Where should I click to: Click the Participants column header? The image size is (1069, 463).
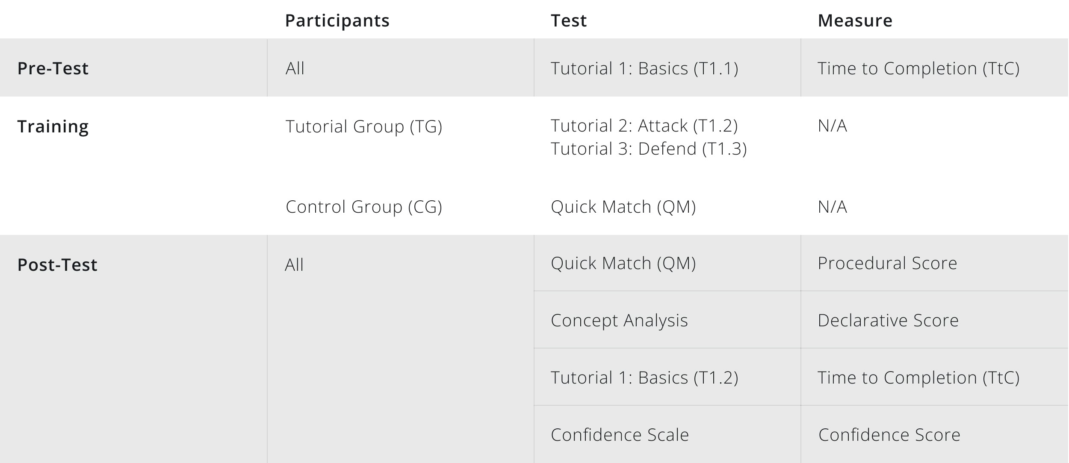[337, 21]
